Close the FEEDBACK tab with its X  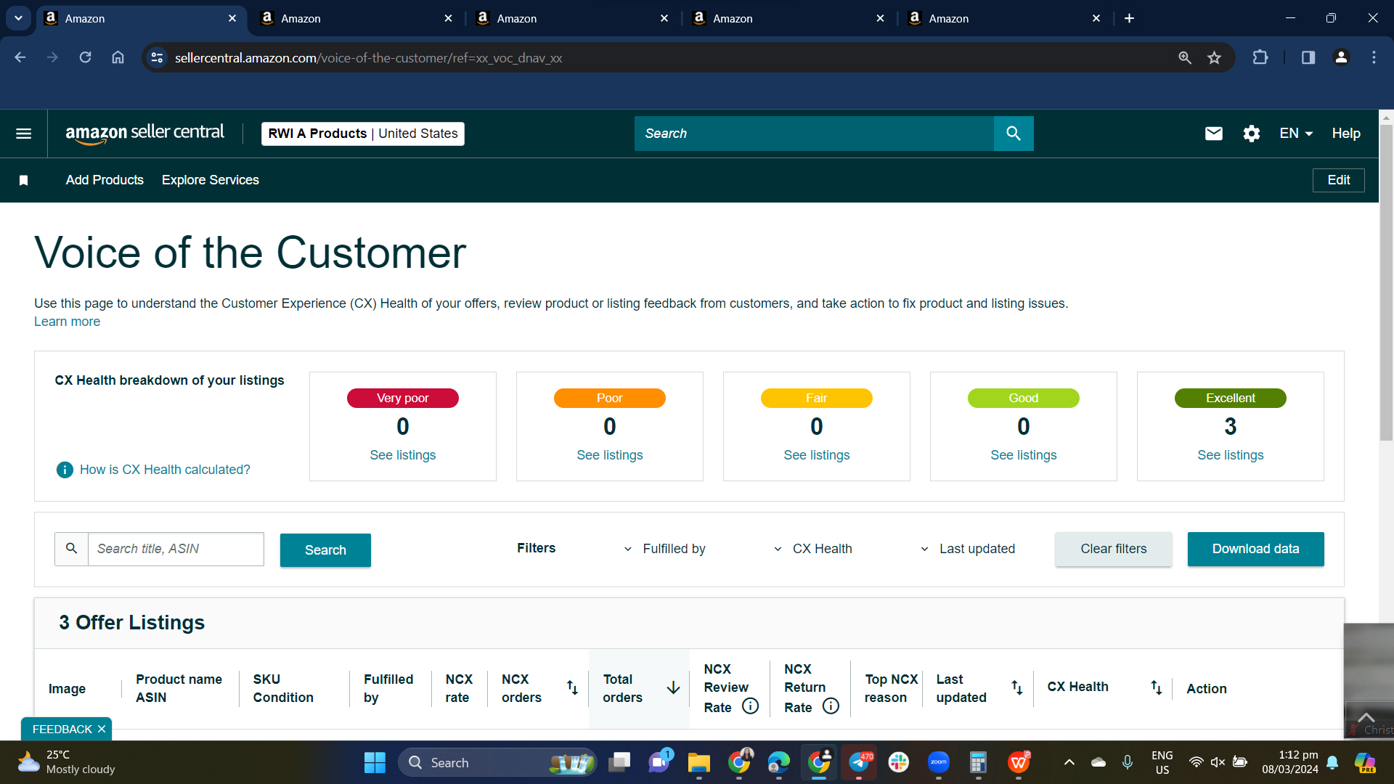tap(102, 729)
